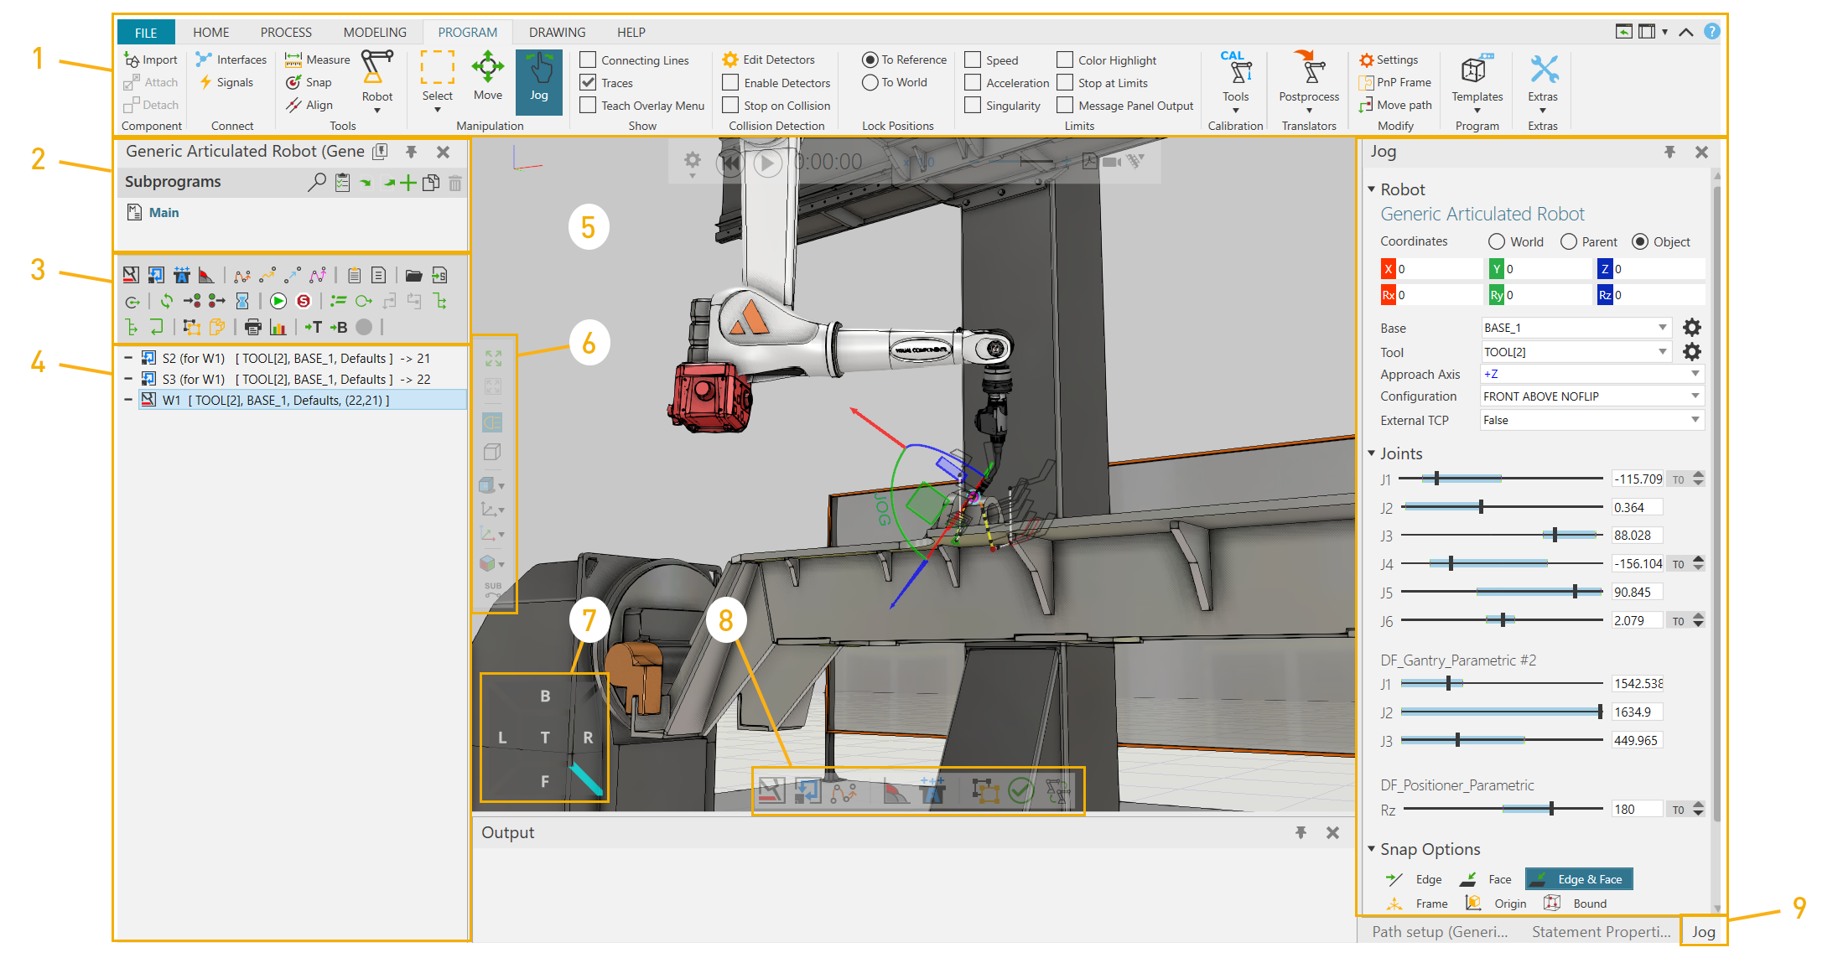Print the program listing
This screenshot has height=958, width=1838.
253,327
